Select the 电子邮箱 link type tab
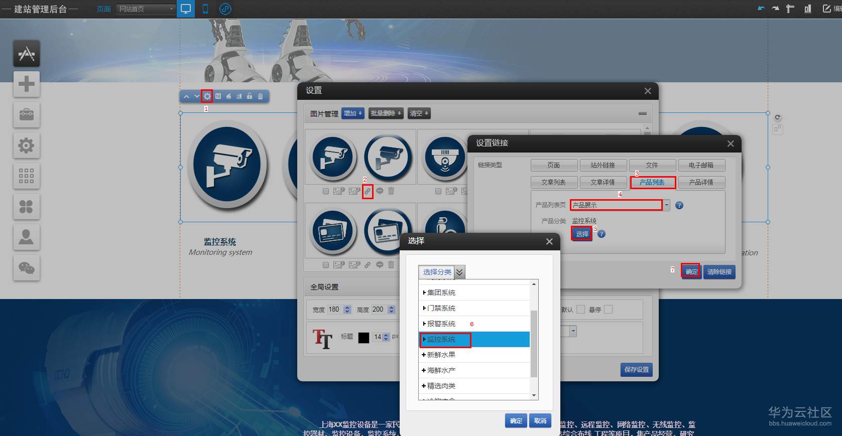This screenshot has height=436, width=842. [701, 165]
